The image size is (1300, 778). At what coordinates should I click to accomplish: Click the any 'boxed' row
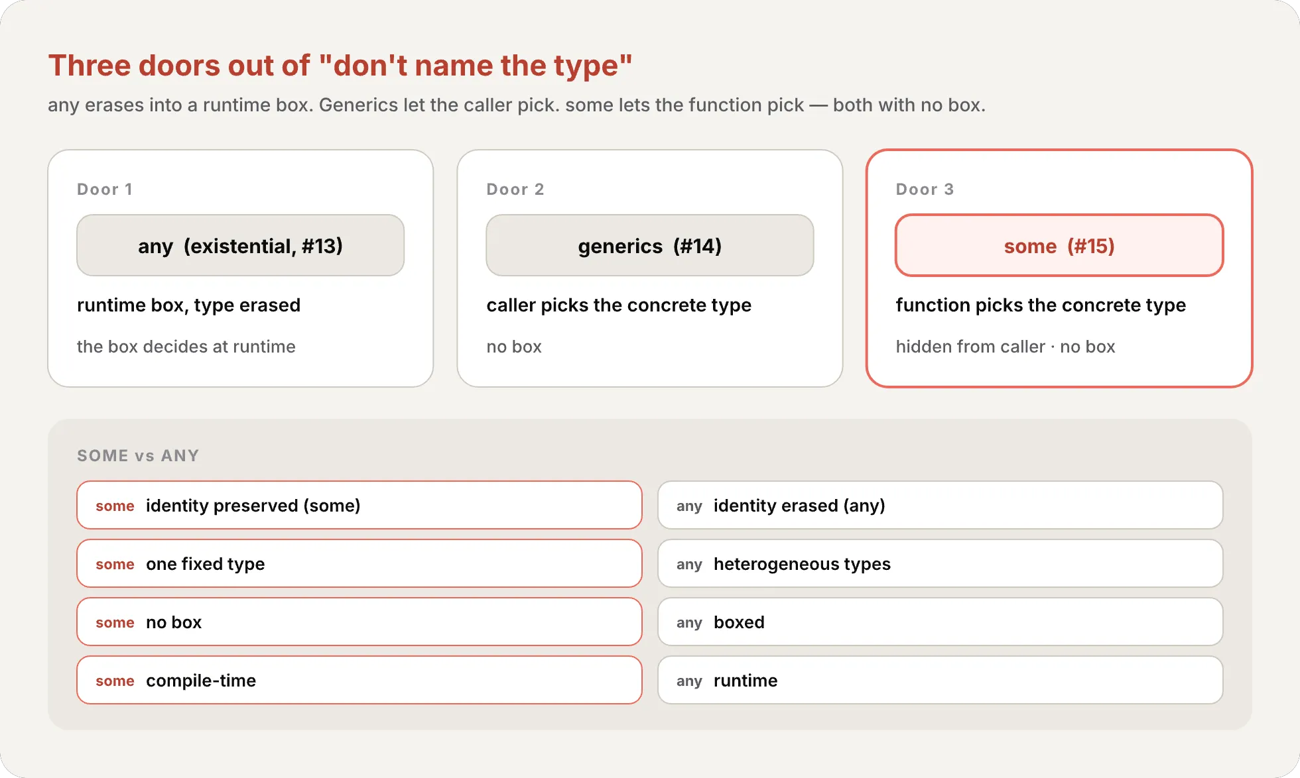tap(941, 622)
